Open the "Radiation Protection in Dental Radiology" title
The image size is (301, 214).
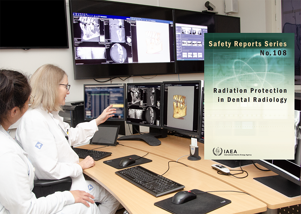point(250,95)
